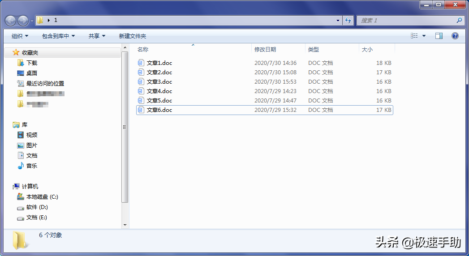469x256 pixels.
Task: Expand the view options dropdown arrow
Action: tap(424, 36)
